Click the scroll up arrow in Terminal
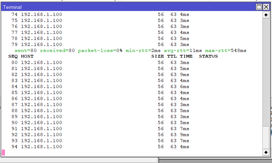 tap(266, 15)
